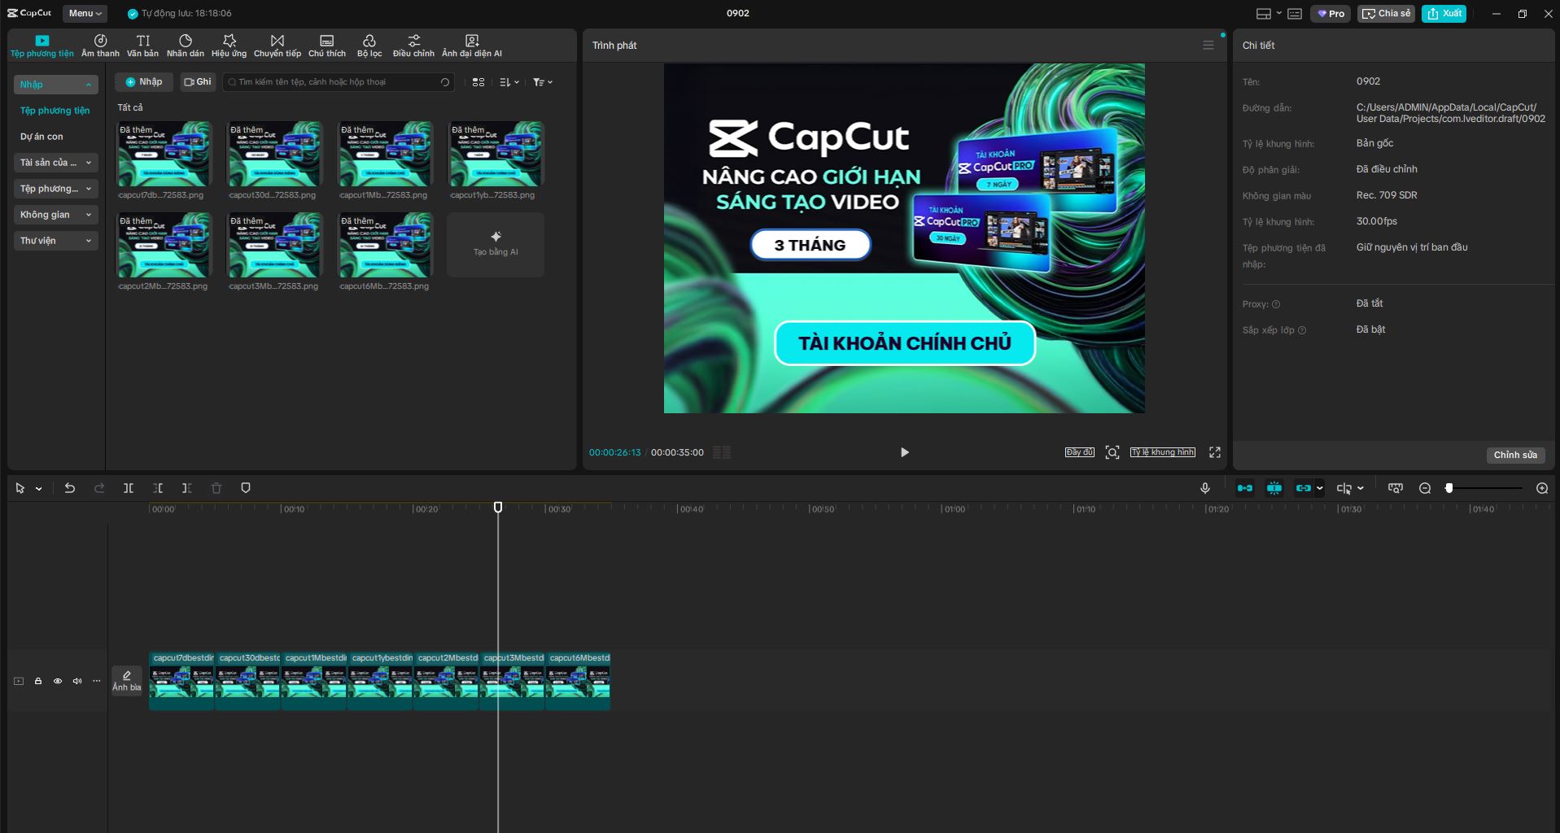Image resolution: width=1560 pixels, height=833 pixels.
Task: Select the Âm thanh panel icon
Action: tap(99, 45)
